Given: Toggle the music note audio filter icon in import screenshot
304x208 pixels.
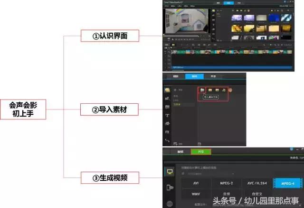Looking at the screenshot, I should point(224,90).
